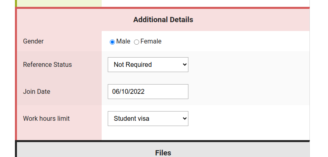
Task: Select the Female radio button
Action: [136, 42]
